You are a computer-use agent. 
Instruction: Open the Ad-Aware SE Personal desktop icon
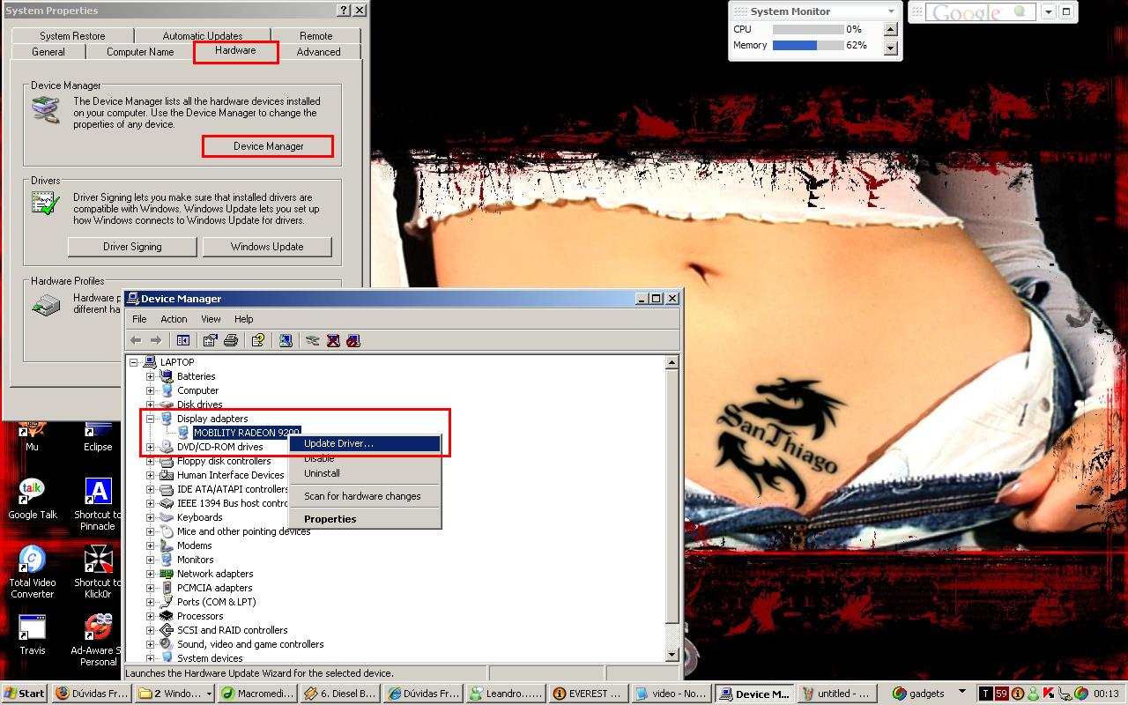[98, 640]
